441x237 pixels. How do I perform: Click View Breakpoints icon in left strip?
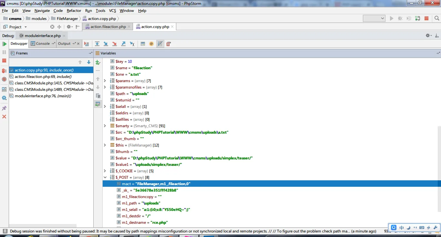[4, 71]
